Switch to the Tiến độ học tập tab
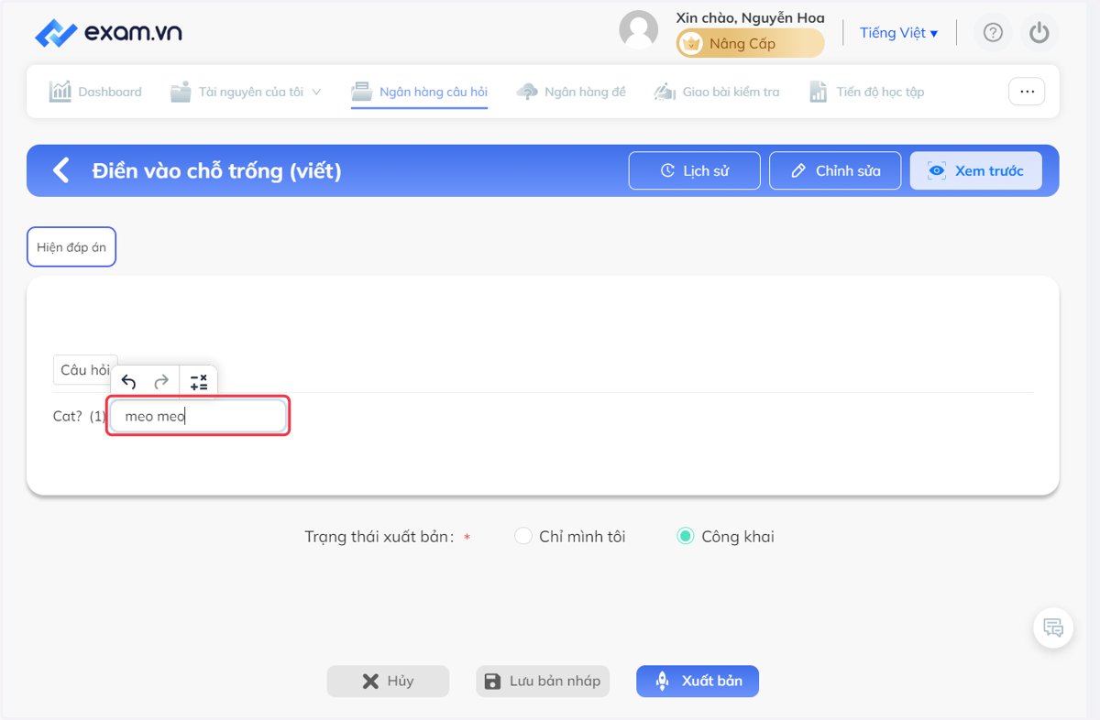The width and height of the screenshot is (1100, 720). (866, 92)
